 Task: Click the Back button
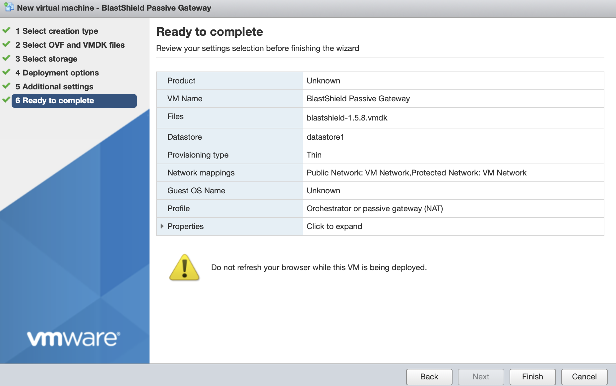tap(429, 376)
